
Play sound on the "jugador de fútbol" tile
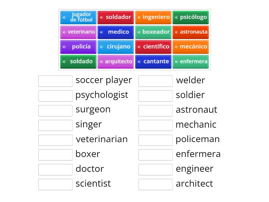coord(64,17)
